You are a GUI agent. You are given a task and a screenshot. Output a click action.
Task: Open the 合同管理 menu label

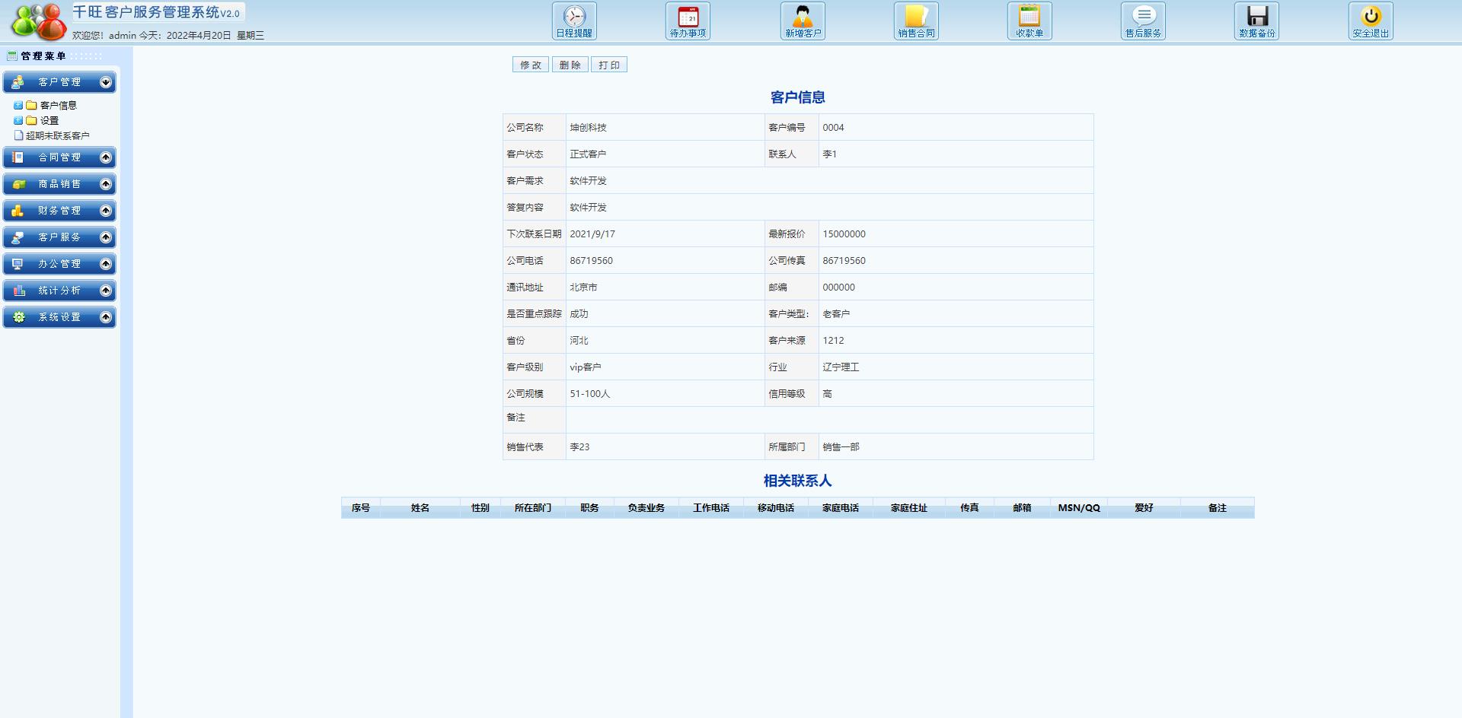(59, 157)
